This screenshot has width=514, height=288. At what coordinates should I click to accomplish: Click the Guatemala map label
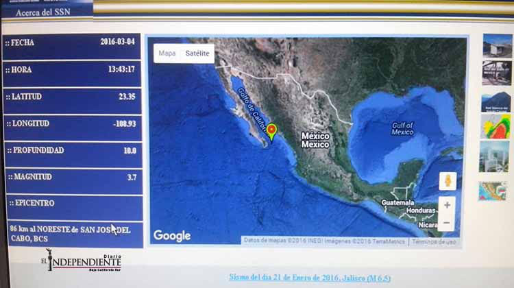[397, 203]
